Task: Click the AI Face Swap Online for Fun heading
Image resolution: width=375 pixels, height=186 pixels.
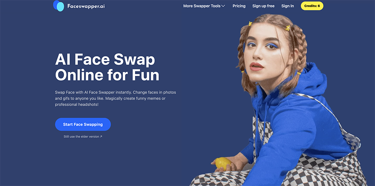Action: click(x=107, y=67)
